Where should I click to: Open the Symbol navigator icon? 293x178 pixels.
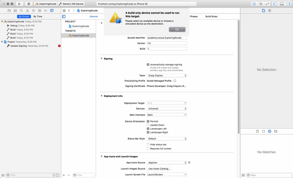[x=15, y=11]
